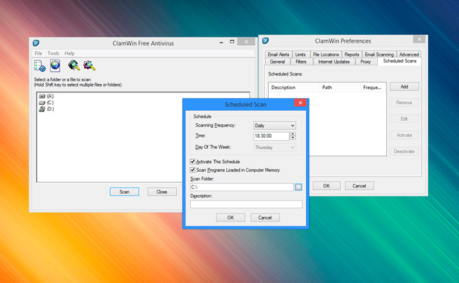The height and width of the screenshot is (283, 459).
Task: Switch to the Email Alerts tab
Action: (279, 54)
